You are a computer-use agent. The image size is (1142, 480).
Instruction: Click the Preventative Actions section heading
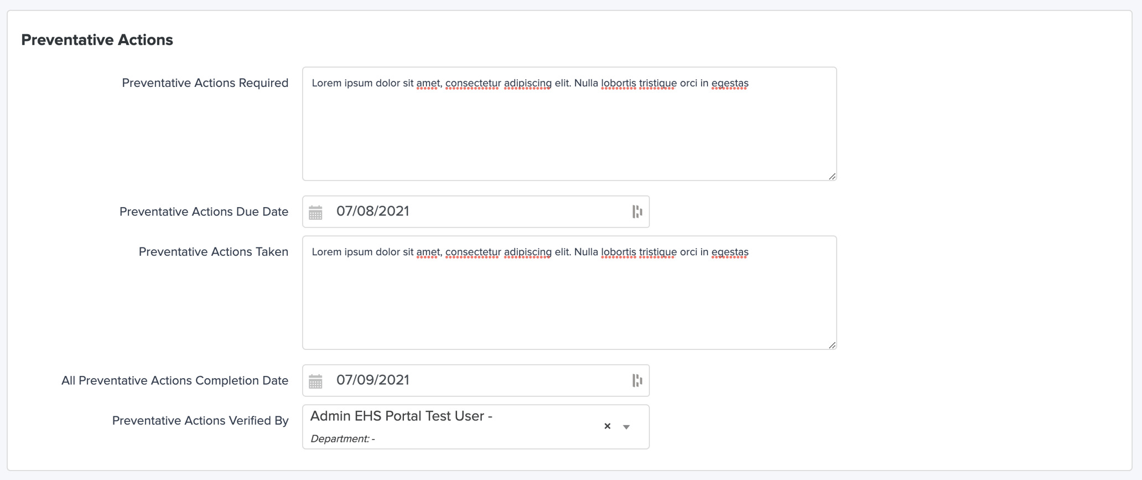[97, 40]
